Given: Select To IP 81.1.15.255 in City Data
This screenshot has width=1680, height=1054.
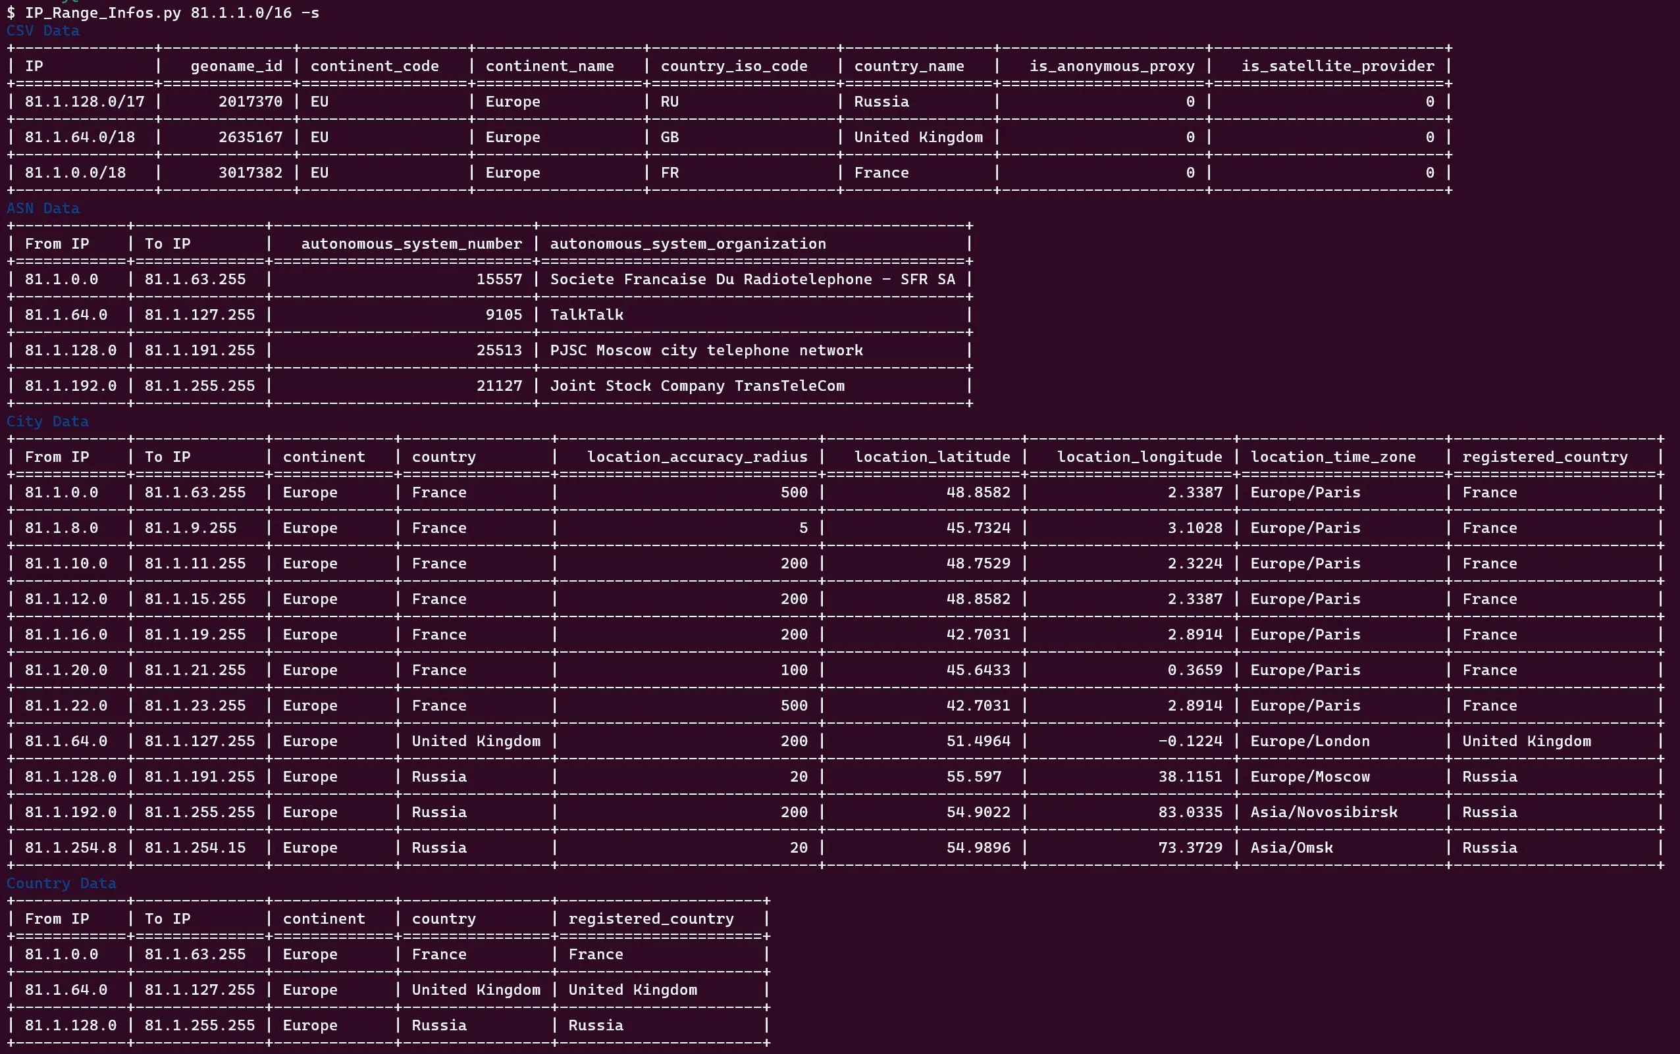Looking at the screenshot, I should (196, 599).
